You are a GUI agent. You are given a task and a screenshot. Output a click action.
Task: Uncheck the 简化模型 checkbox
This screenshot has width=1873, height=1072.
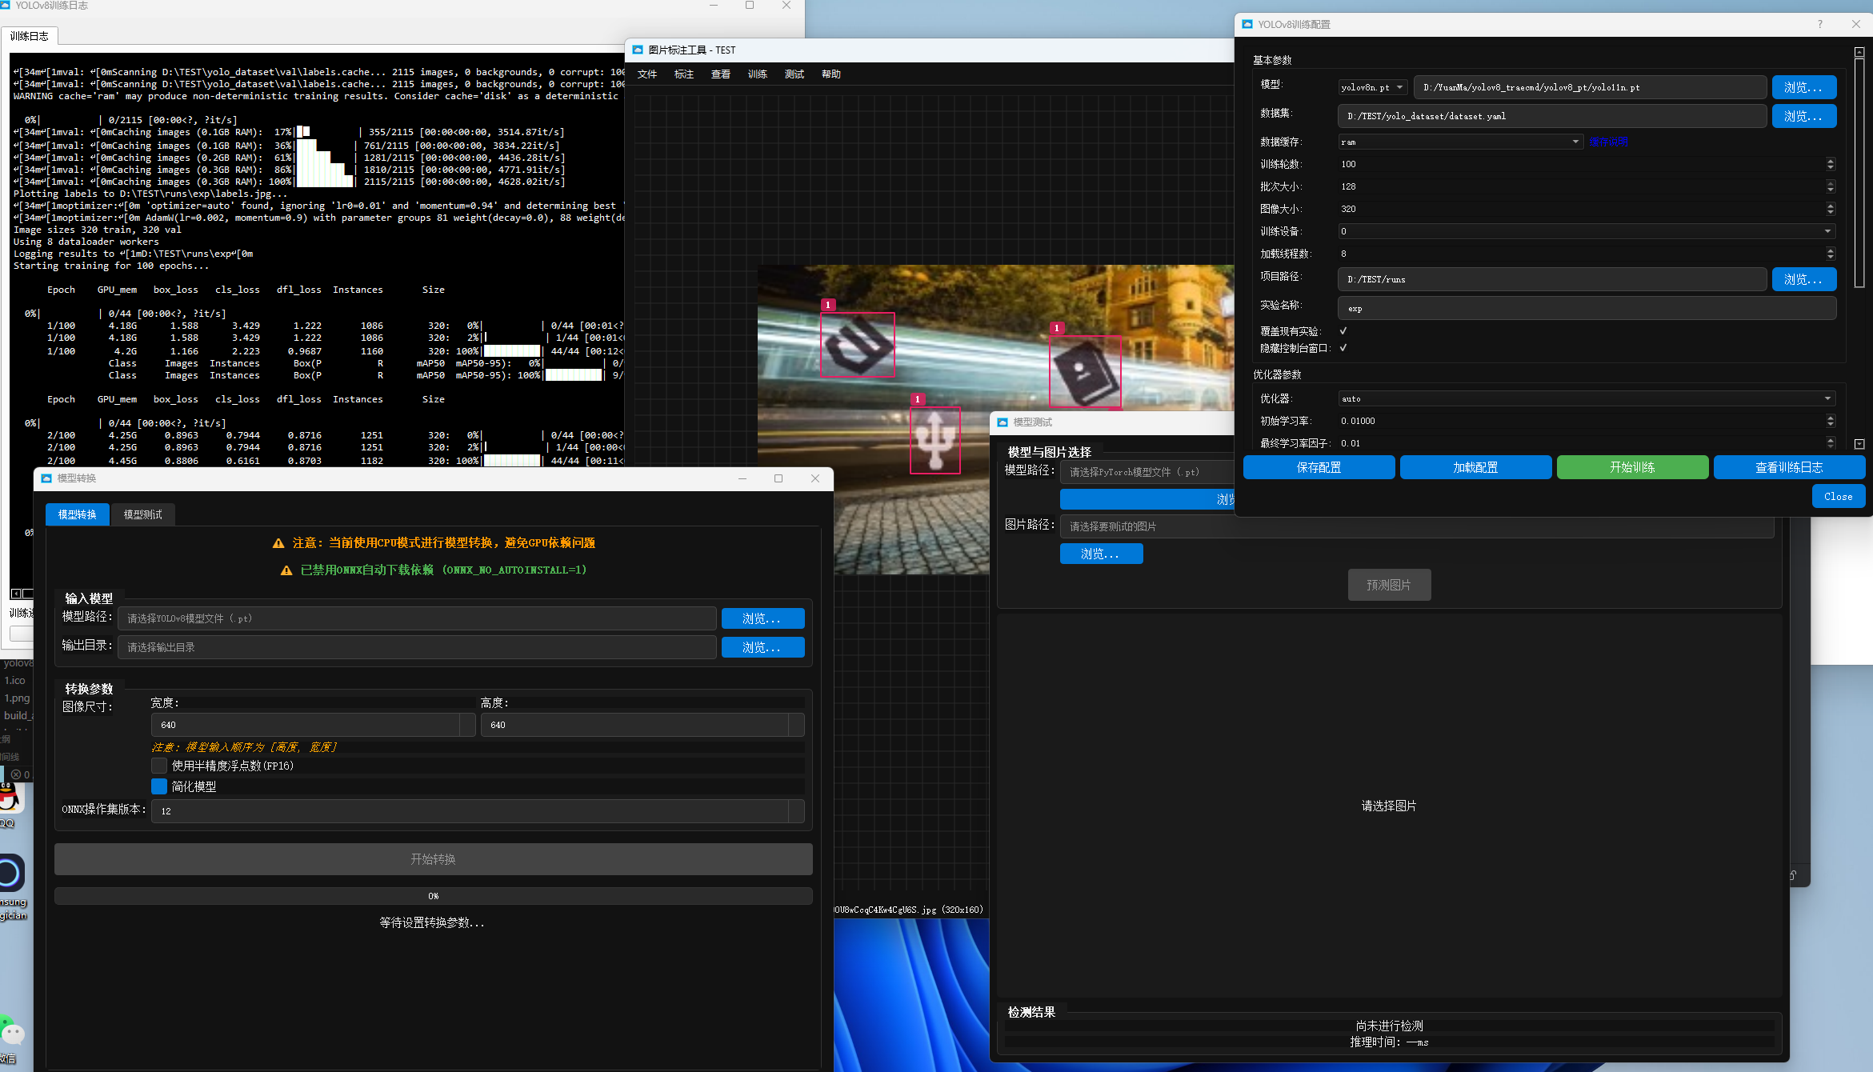click(x=159, y=786)
